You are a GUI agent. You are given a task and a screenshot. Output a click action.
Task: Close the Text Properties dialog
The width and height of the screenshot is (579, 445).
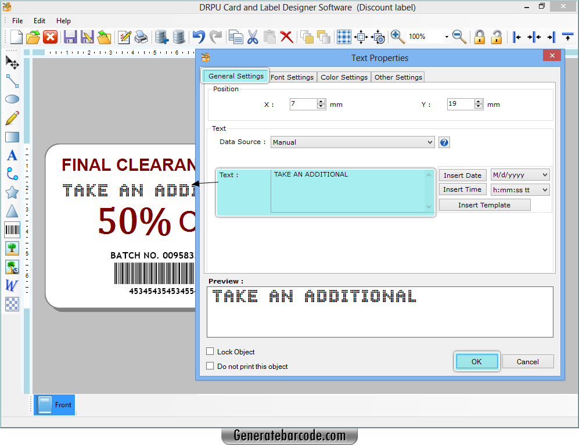tap(552, 55)
